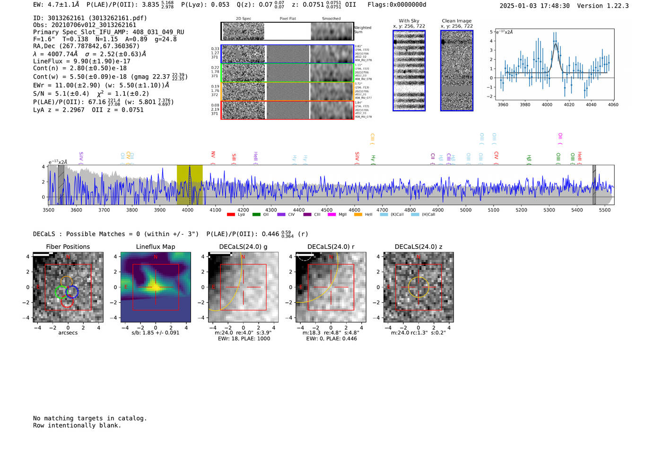Viewport: 662px width, 451px height.
Task: Click the Smoothed column header
Action: click(x=331, y=19)
